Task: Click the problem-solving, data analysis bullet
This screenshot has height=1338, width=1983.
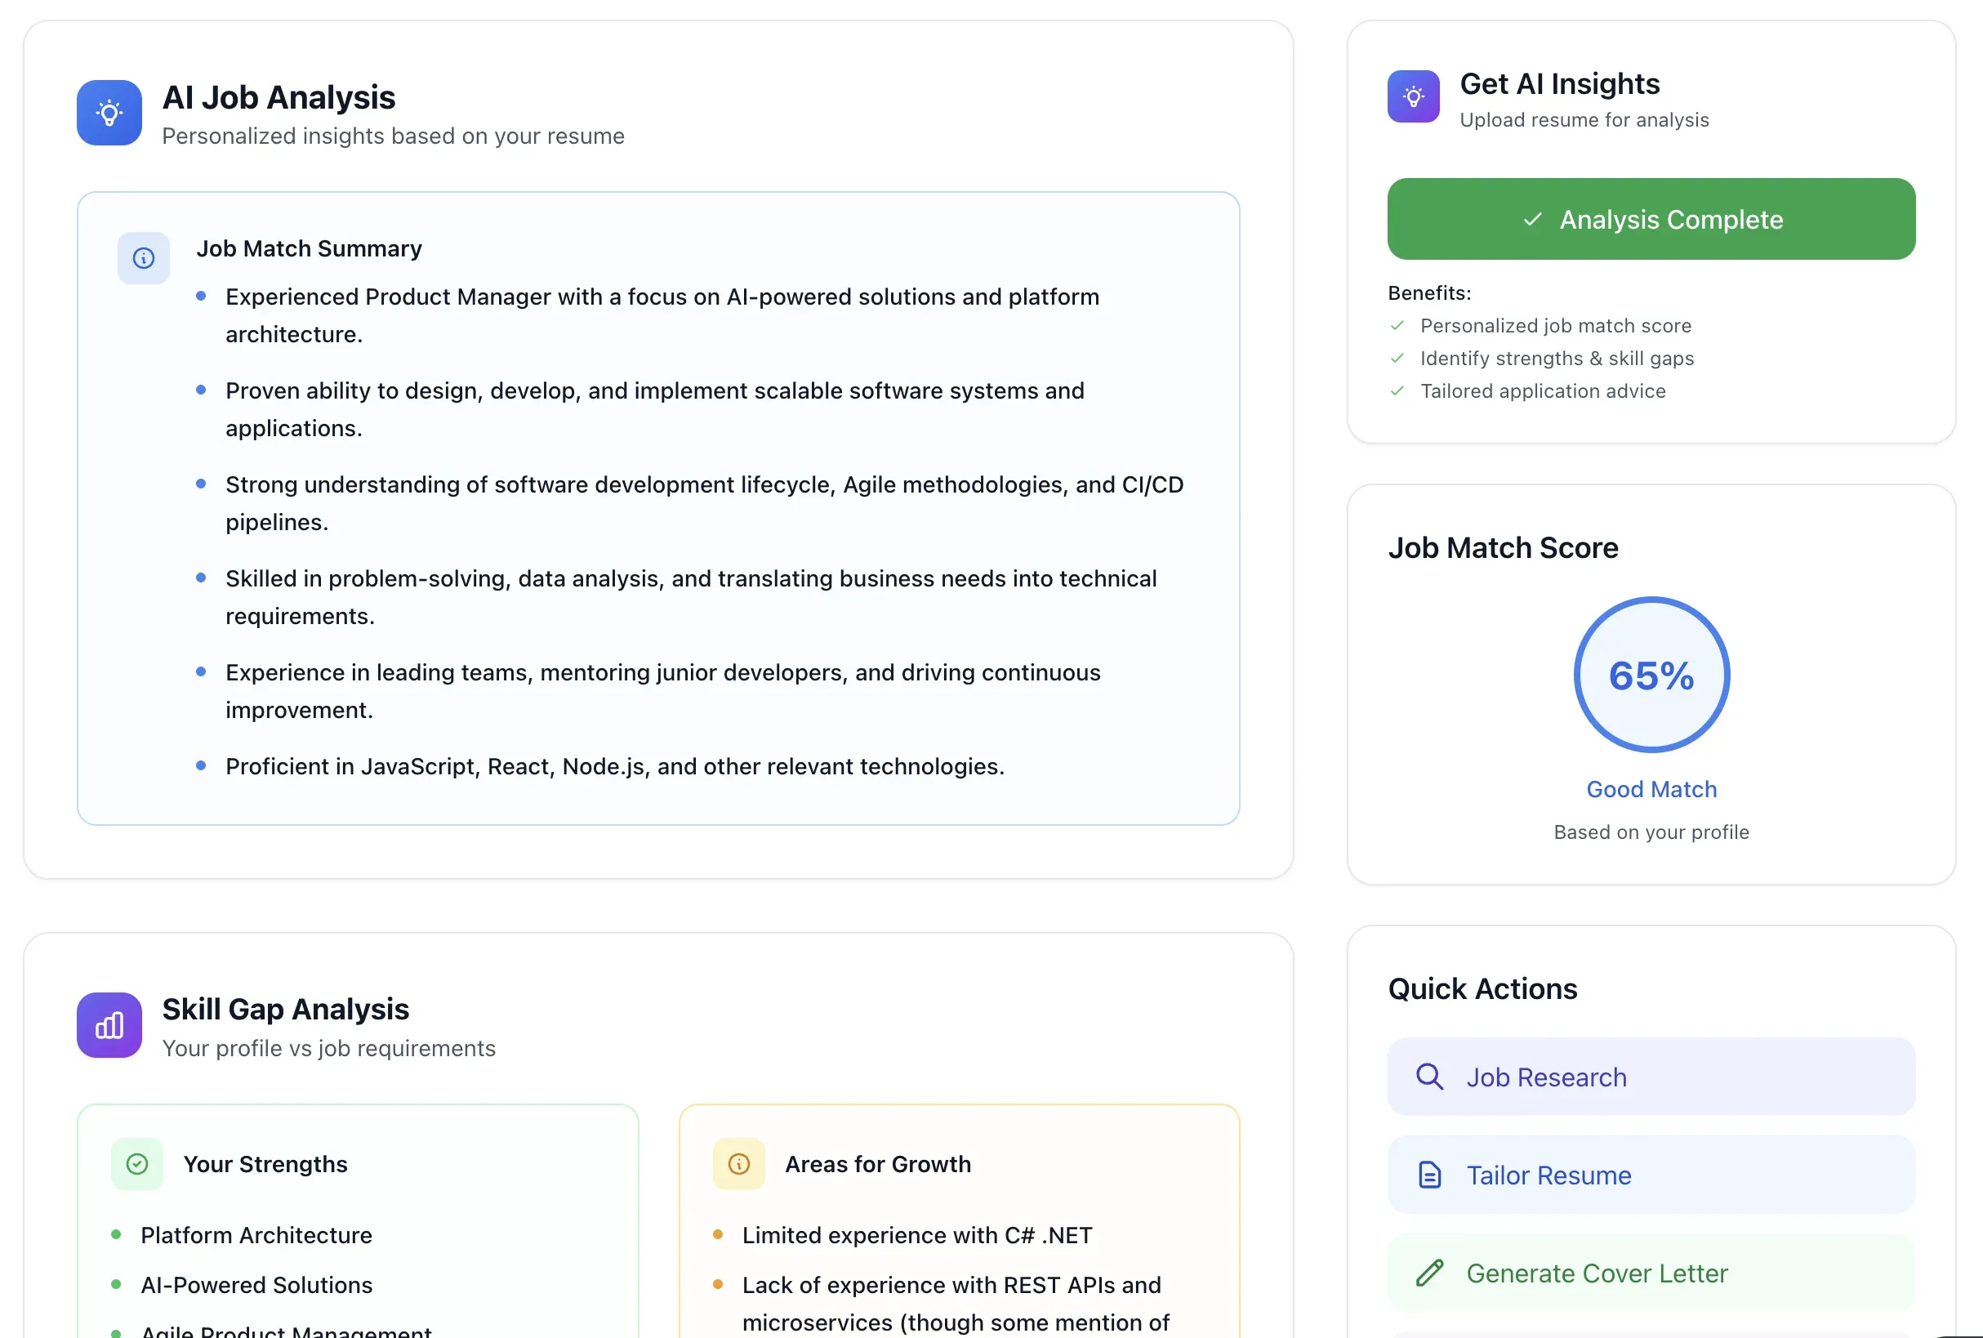Action: coord(691,597)
